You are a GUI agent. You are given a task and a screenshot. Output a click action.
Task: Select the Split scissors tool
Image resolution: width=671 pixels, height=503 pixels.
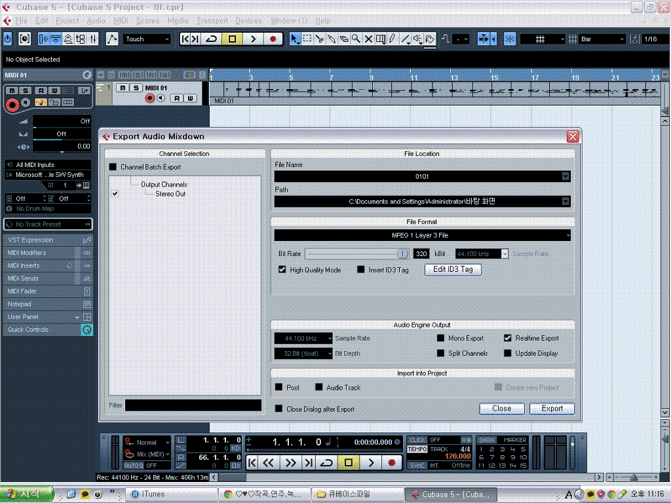(x=319, y=39)
